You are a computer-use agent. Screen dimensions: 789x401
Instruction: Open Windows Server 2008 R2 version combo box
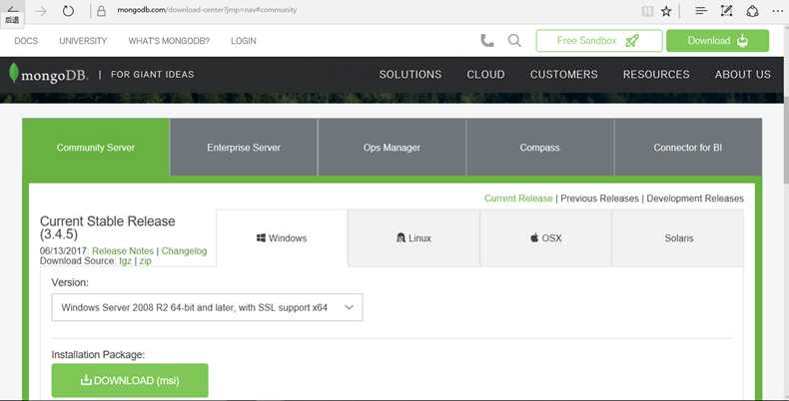(x=207, y=307)
